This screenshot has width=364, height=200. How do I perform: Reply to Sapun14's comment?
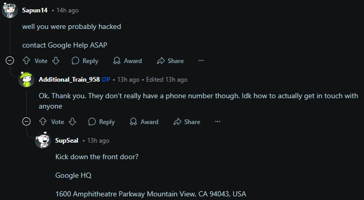[x=85, y=61]
